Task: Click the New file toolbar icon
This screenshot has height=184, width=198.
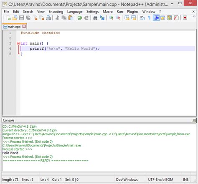Action: tap(8, 18)
